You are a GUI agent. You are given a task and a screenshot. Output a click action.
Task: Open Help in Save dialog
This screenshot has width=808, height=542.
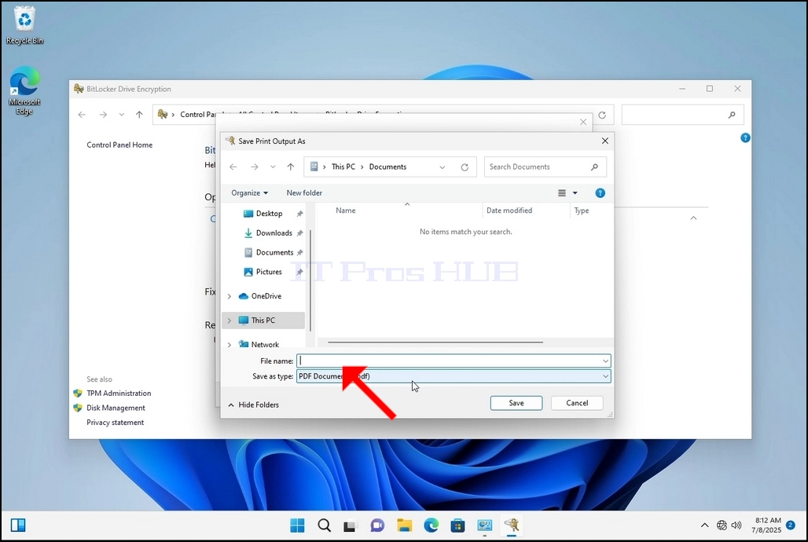[x=600, y=193]
